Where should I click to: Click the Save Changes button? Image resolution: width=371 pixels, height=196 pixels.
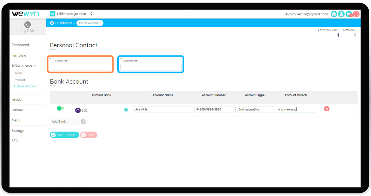(64, 135)
